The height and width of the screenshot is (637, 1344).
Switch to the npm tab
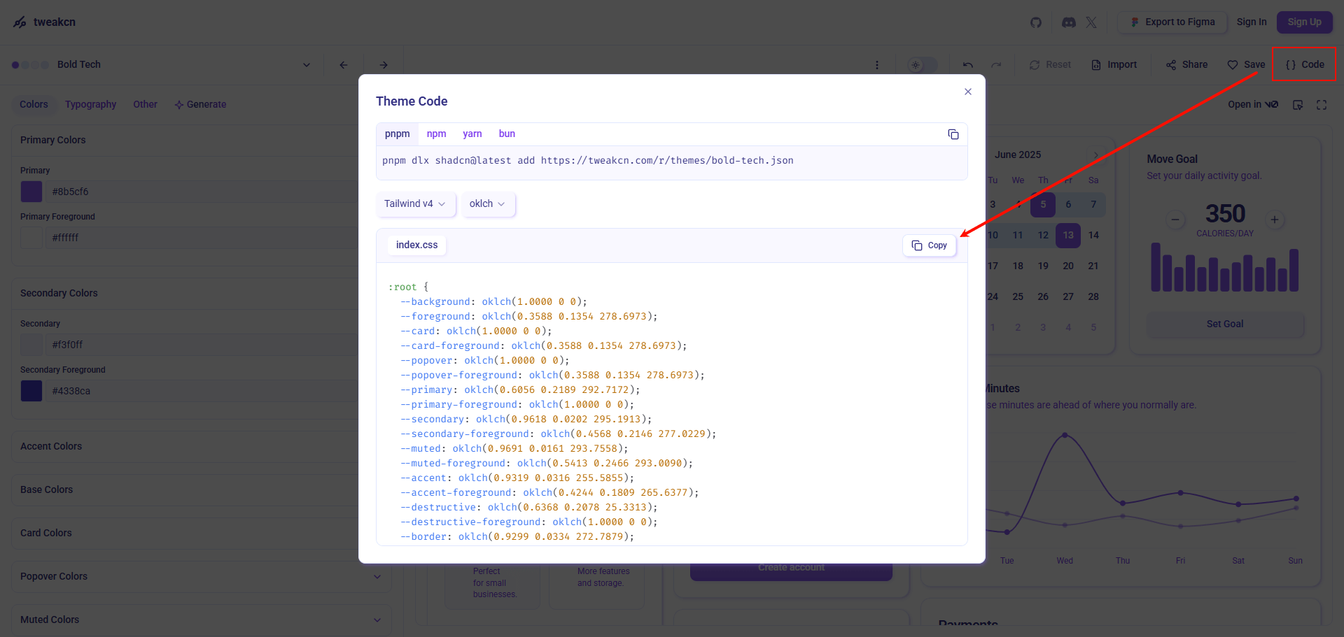436,134
